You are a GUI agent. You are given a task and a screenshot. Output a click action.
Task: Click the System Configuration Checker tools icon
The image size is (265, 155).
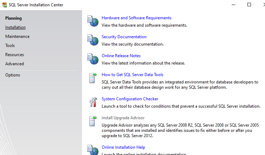[x=93, y=102]
